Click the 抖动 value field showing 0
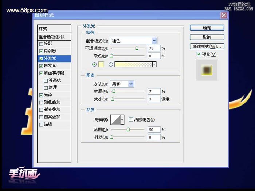This screenshot has height=191, width=255. (x=154, y=137)
